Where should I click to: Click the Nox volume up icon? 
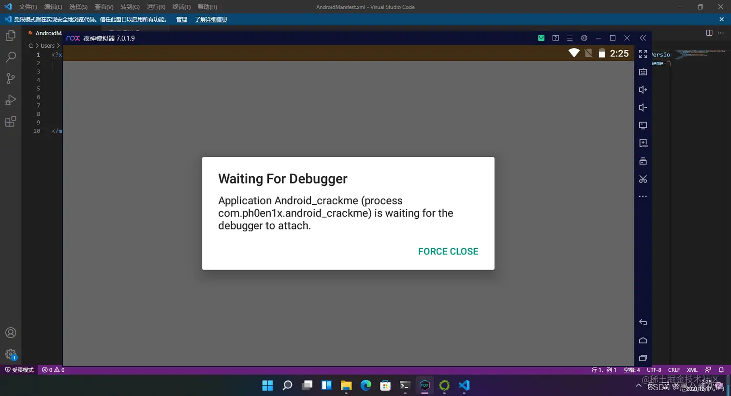tap(643, 90)
